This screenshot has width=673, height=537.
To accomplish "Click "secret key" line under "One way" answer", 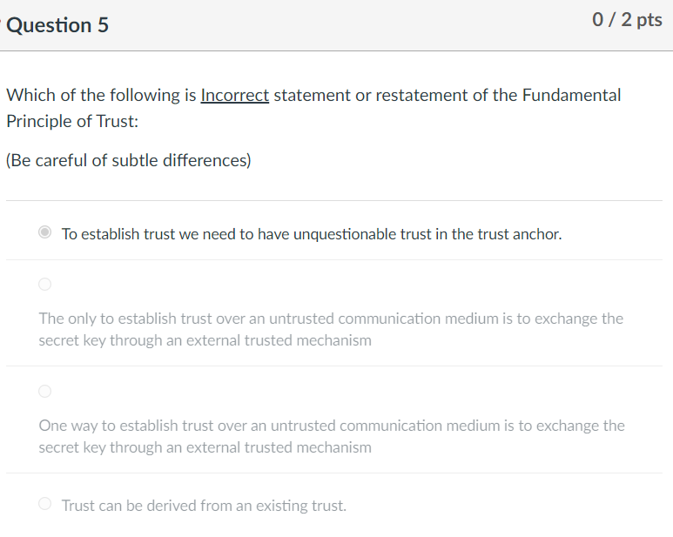I will pos(205,447).
